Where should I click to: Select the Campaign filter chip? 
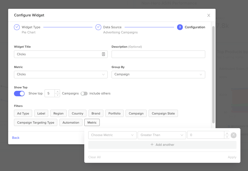pos(136,114)
